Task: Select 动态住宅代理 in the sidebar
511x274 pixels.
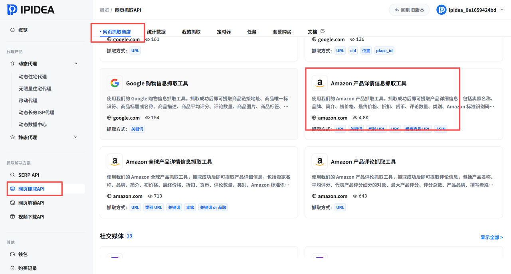Action: 33,77
